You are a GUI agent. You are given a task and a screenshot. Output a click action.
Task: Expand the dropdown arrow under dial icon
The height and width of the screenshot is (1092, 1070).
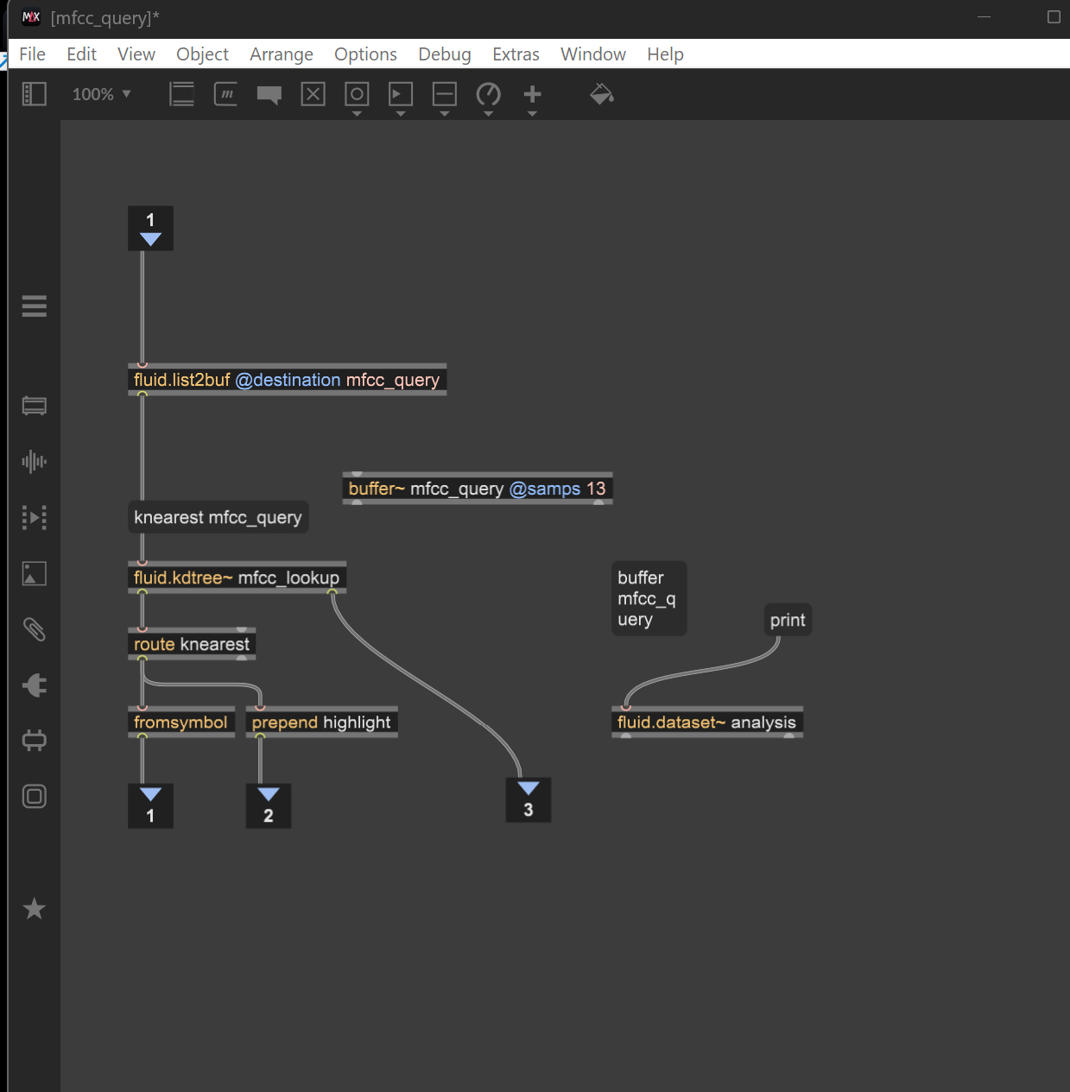coord(489,114)
